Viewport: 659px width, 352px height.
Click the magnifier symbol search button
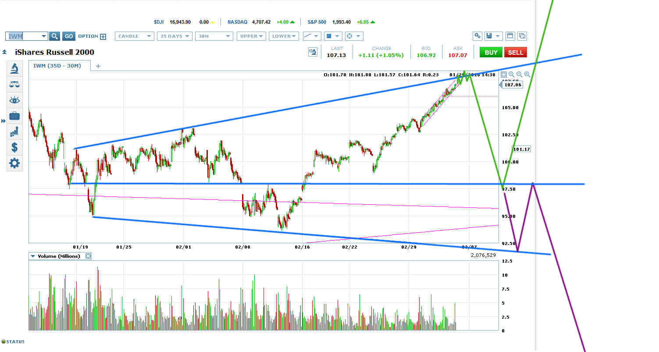tap(54, 36)
